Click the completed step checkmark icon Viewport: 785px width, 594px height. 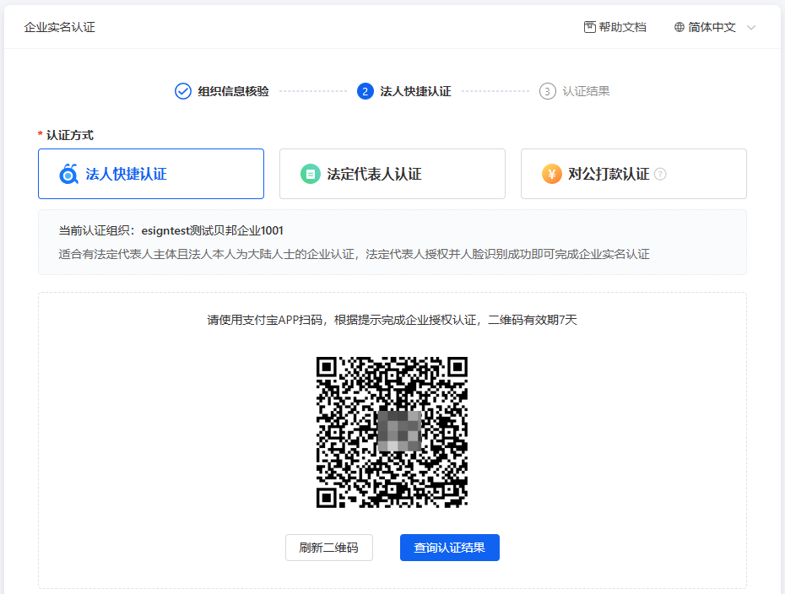(183, 91)
